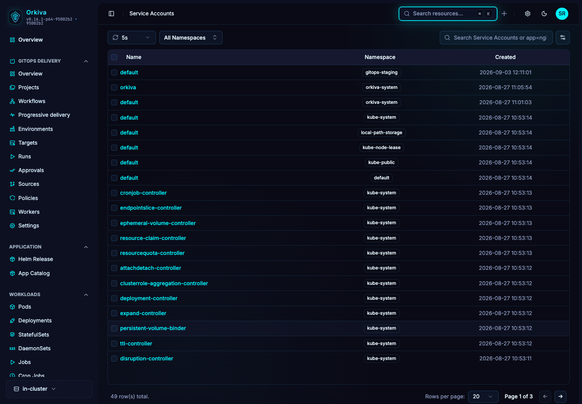Open Policies in the sidebar
This screenshot has width=582, height=404.
point(28,198)
